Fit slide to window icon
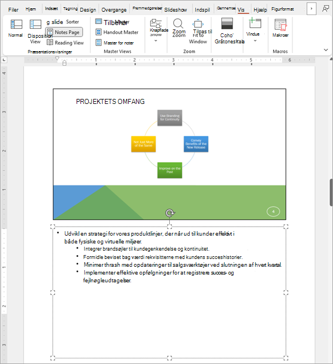This screenshot has width=333, height=364. pos(198,24)
